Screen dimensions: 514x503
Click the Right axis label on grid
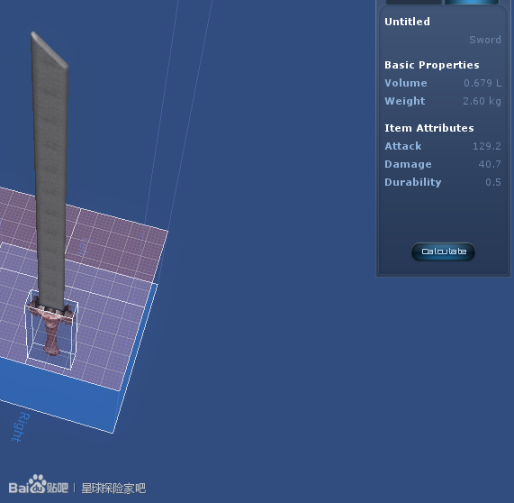coord(21,427)
